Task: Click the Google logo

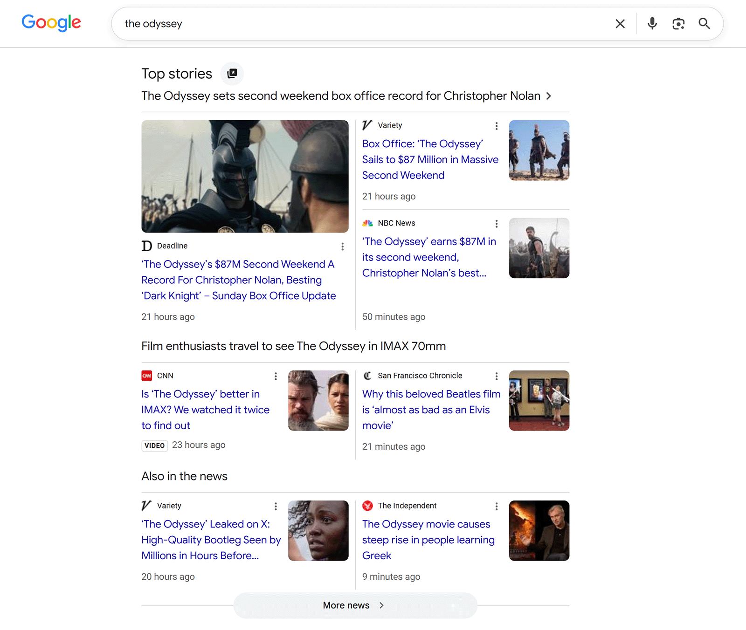Action: [51, 22]
